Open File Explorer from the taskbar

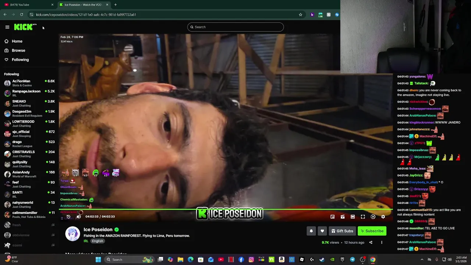pyautogui.click(x=180, y=259)
